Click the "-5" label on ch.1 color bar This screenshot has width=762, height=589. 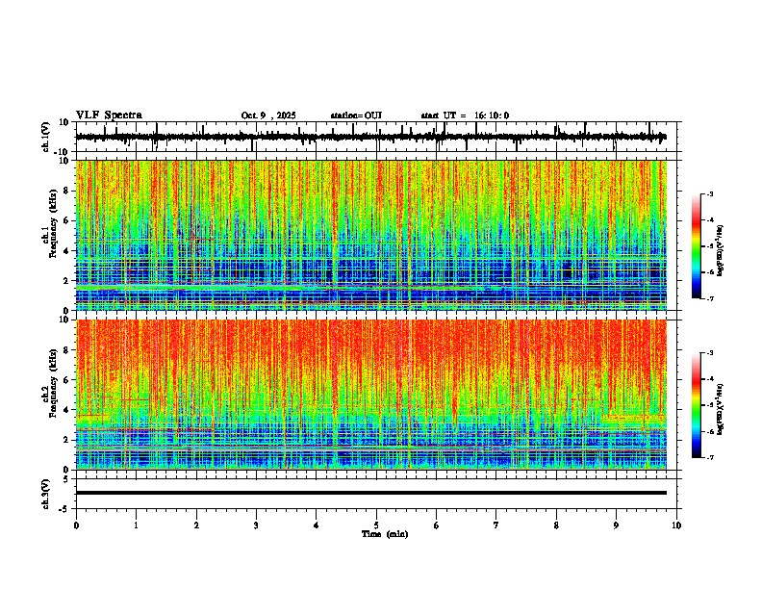[708, 246]
